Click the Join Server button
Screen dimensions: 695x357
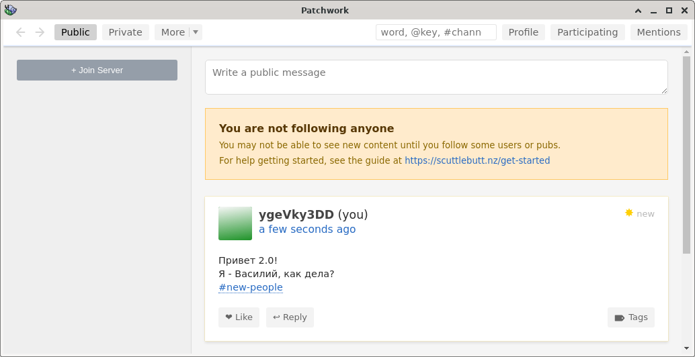point(97,70)
